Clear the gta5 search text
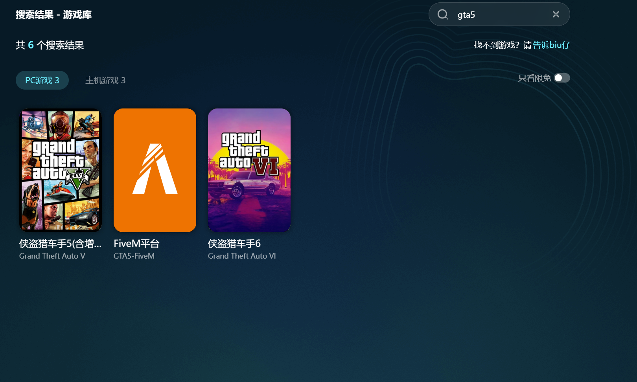The height and width of the screenshot is (382, 637). pyautogui.click(x=556, y=14)
